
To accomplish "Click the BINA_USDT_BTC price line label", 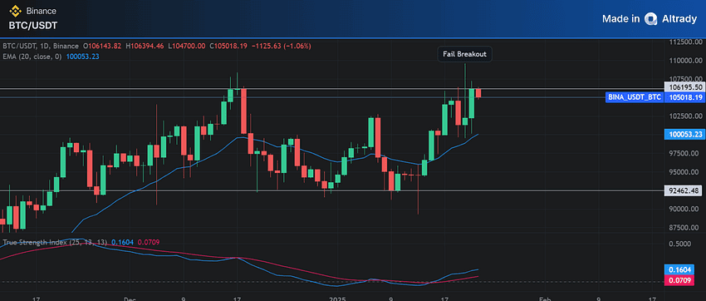I will pos(635,97).
